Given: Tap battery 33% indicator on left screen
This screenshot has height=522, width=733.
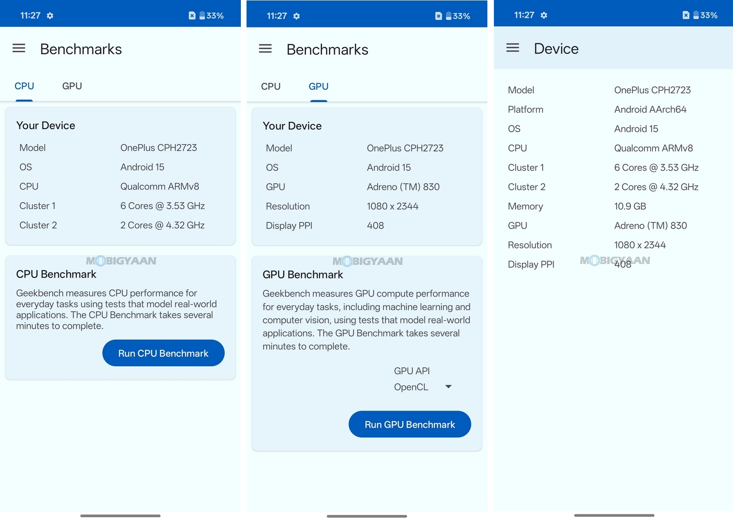Looking at the screenshot, I should pyautogui.click(x=212, y=16).
